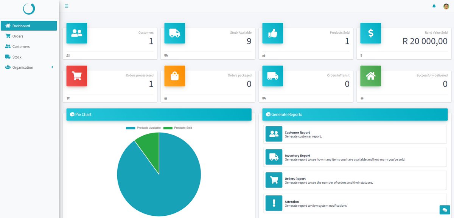Viewport: 454px width, 218px height.
Task: Click the Orders cart icon in sidebar
Action: [x=8, y=36]
